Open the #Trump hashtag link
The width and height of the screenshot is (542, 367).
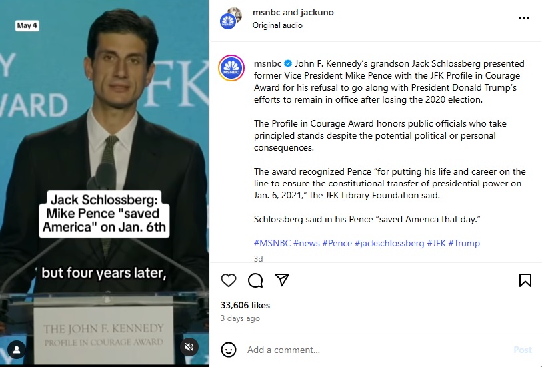click(x=464, y=243)
